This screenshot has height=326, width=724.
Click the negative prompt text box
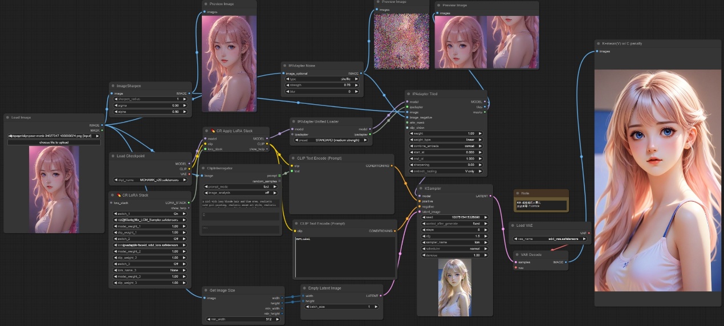(x=344, y=256)
